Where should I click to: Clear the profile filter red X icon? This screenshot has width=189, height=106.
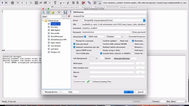tap(69, 17)
